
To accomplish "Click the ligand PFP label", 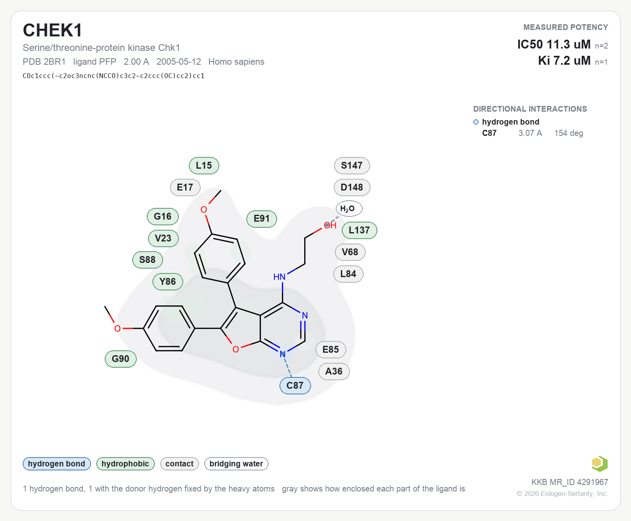I will click(x=95, y=62).
